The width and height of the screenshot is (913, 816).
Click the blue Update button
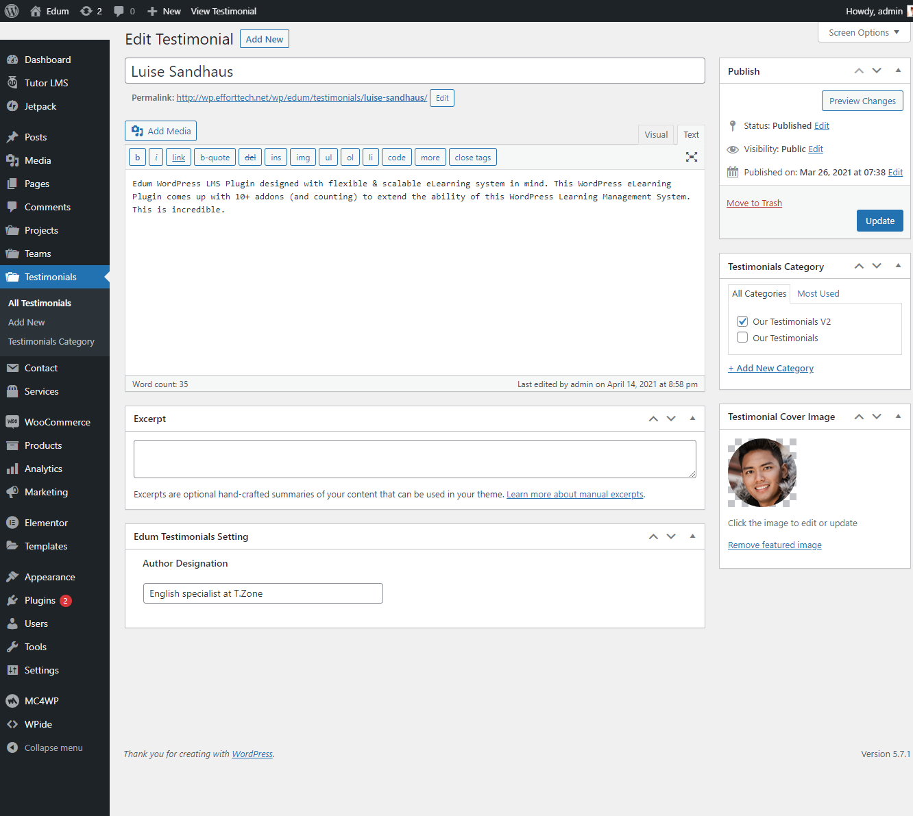(x=879, y=221)
